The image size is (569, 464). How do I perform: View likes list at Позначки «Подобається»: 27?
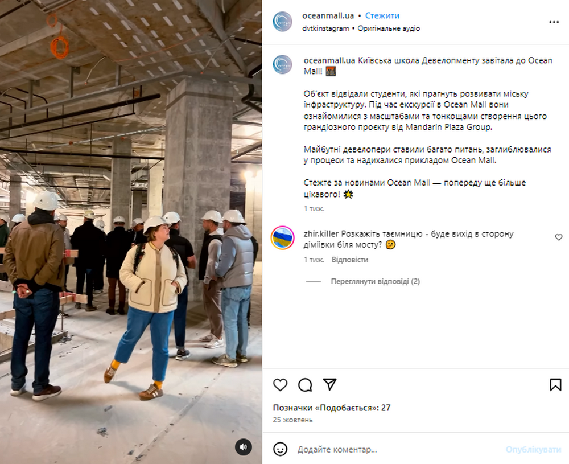[332, 408]
